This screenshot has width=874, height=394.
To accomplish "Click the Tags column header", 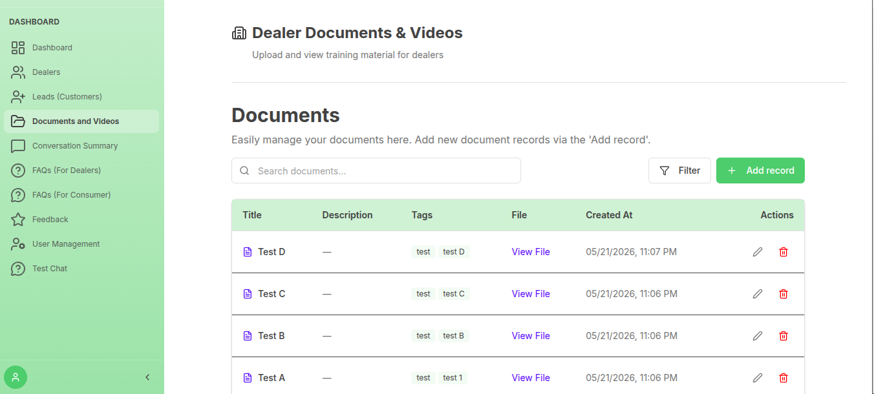I will pyautogui.click(x=422, y=215).
